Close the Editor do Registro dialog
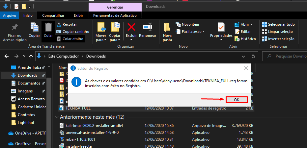 coord(246,68)
